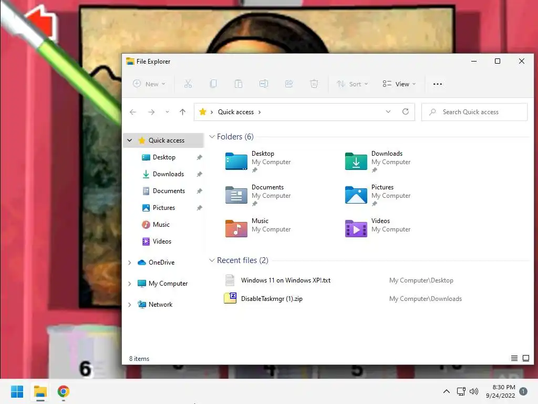Go back with the left arrow
This screenshot has width=538, height=404.
(133, 112)
